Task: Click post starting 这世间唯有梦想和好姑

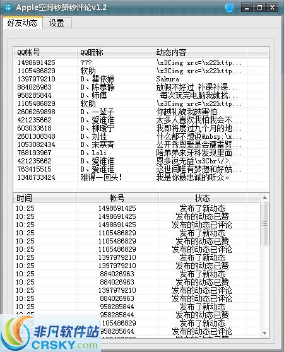Action: pos(199,169)
